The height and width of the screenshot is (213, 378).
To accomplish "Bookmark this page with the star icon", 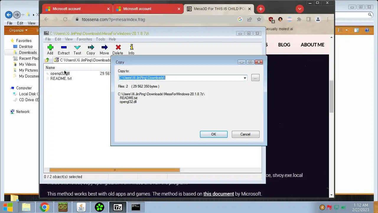I will coord(259,20).
